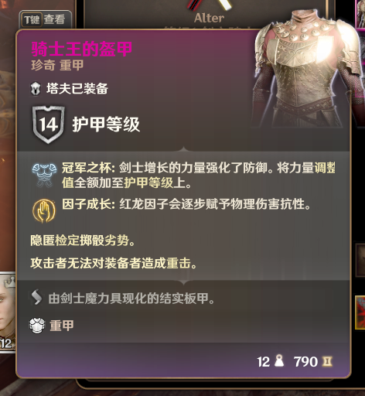
Task: Click the heavy armor chestplate icon near 重甲
Action: (x=37, y=326)
